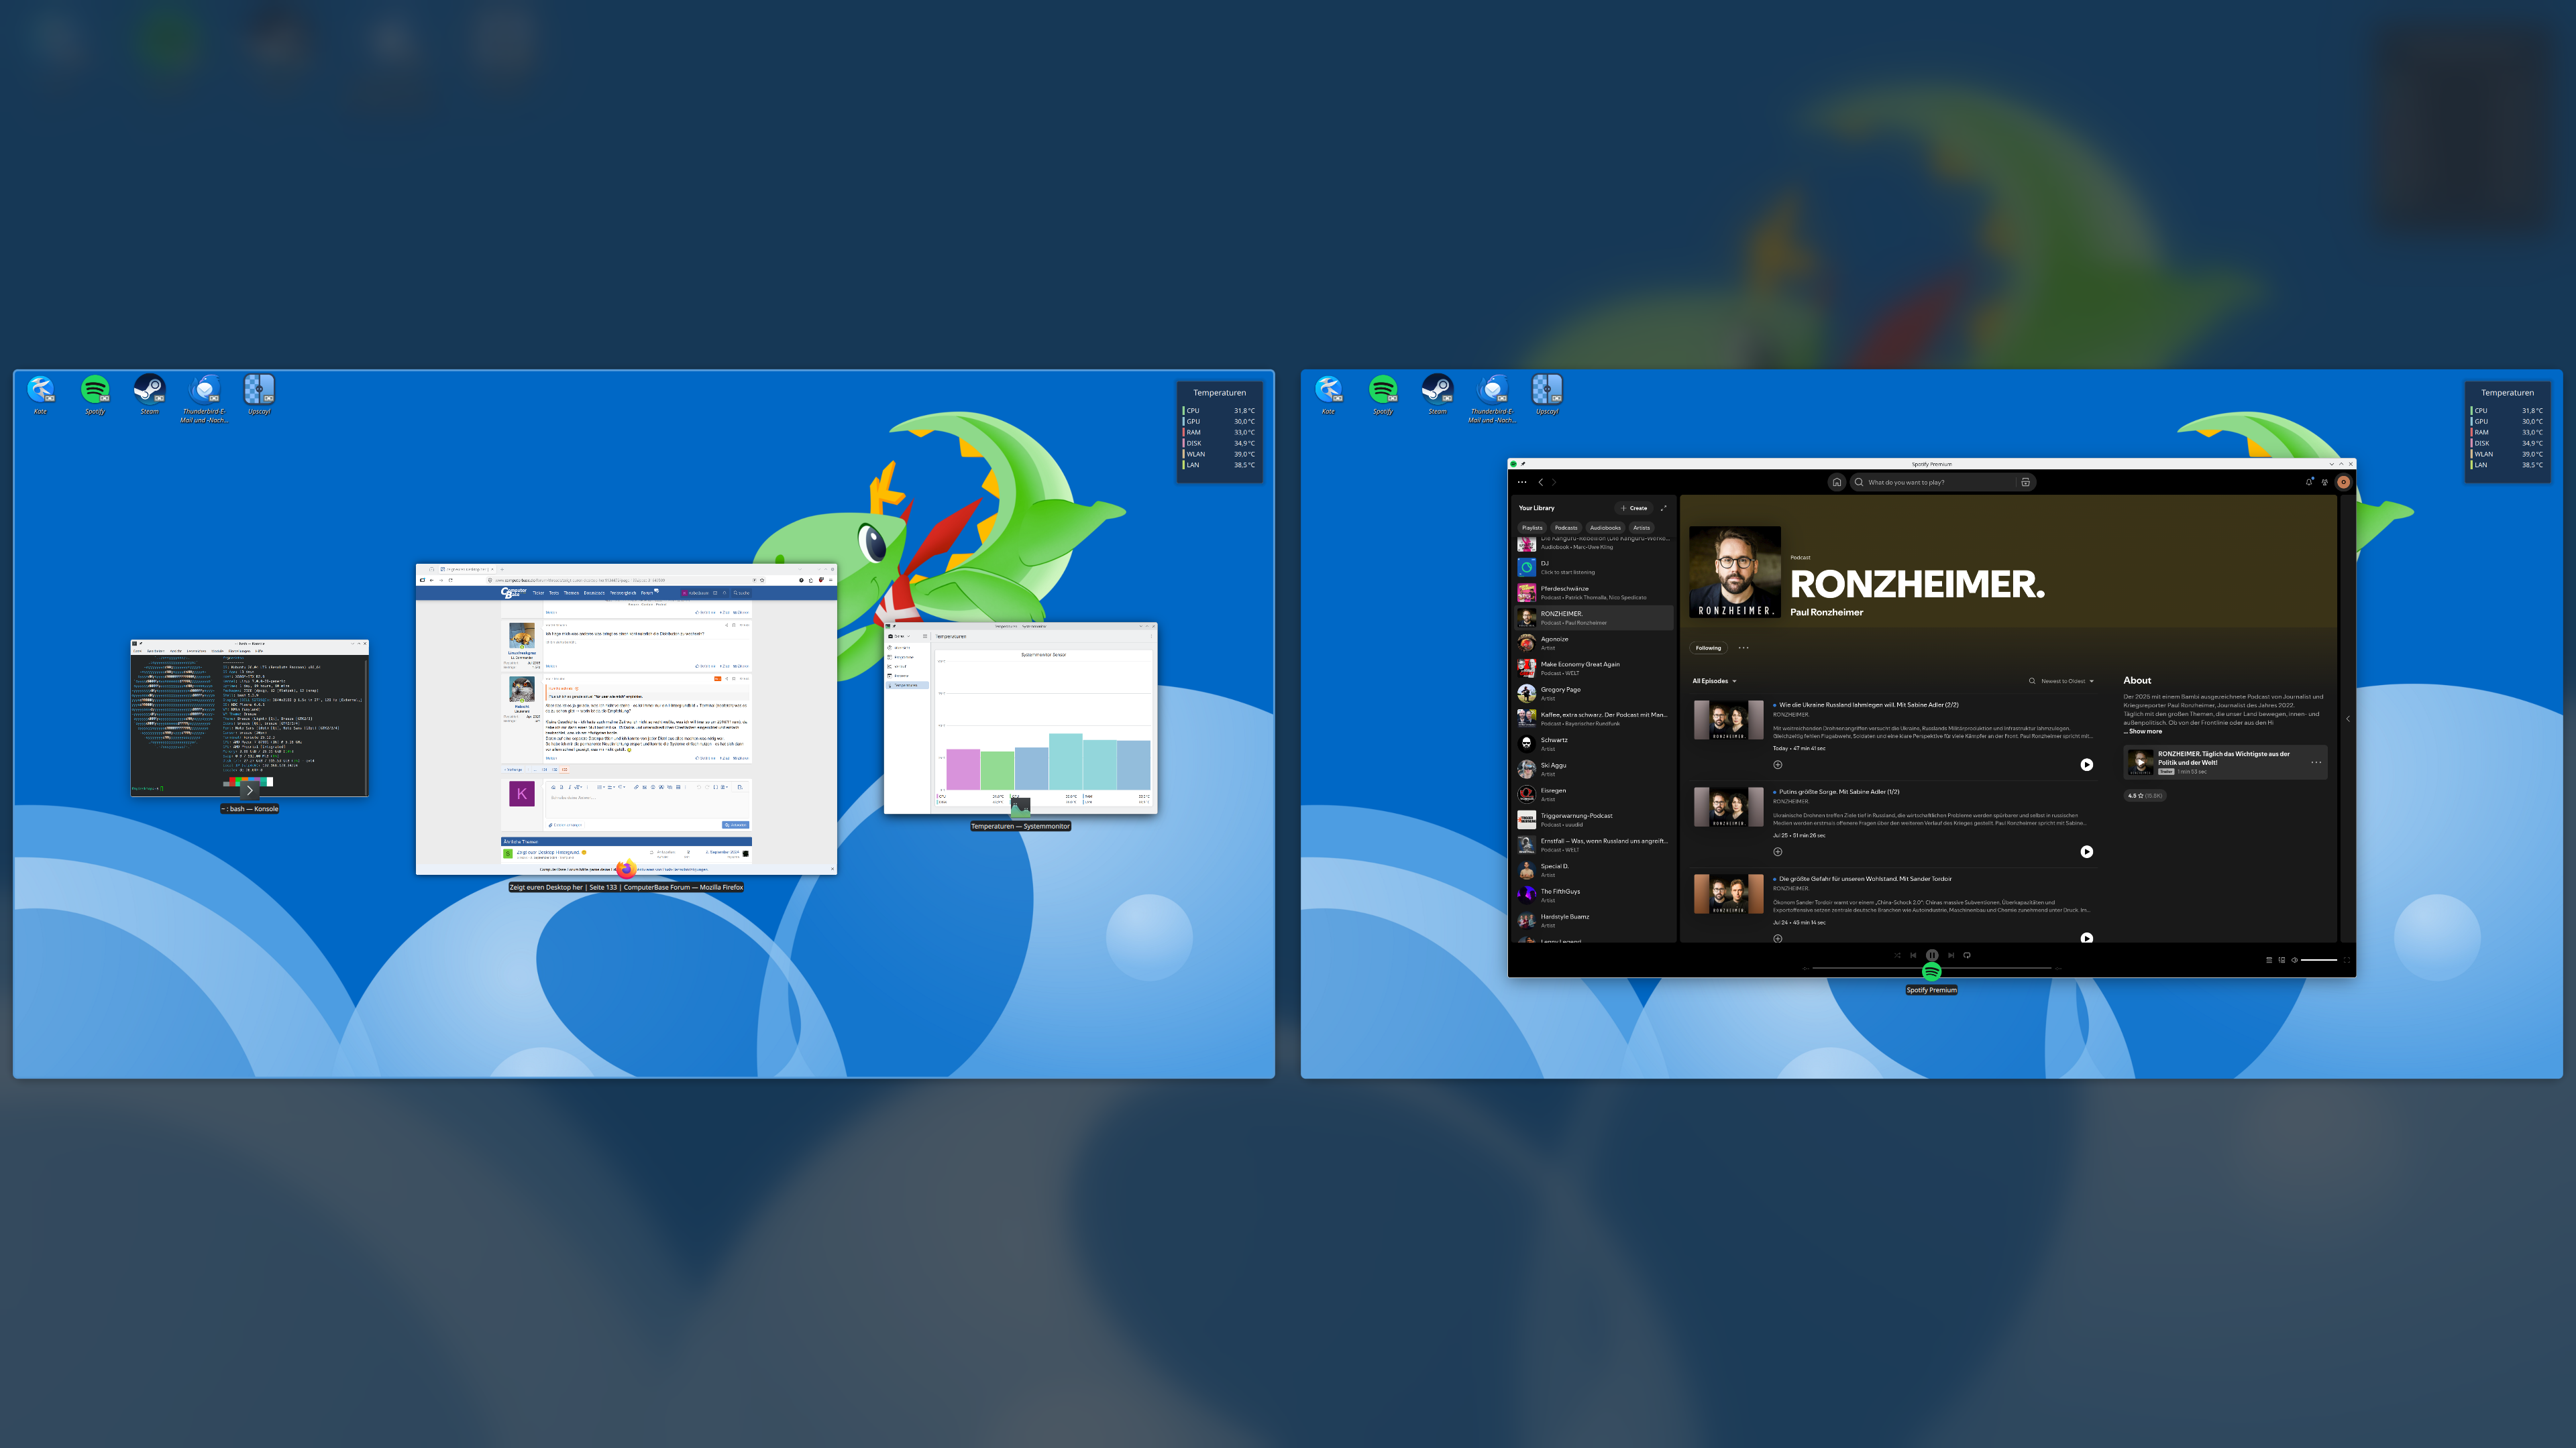
Task: Skip to the next track in Spotify
Action: click(1951, 955)
